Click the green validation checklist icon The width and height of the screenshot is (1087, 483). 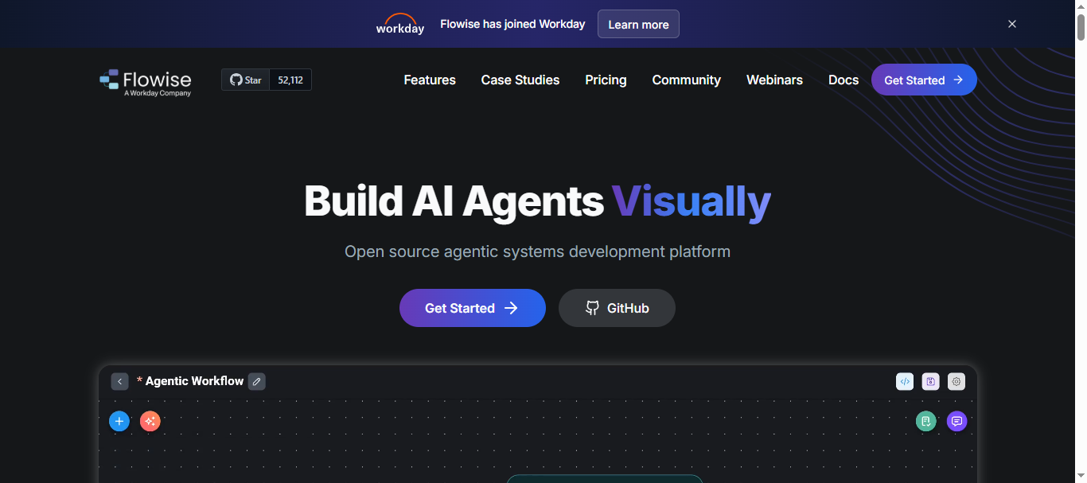click(x=925, y=421)
